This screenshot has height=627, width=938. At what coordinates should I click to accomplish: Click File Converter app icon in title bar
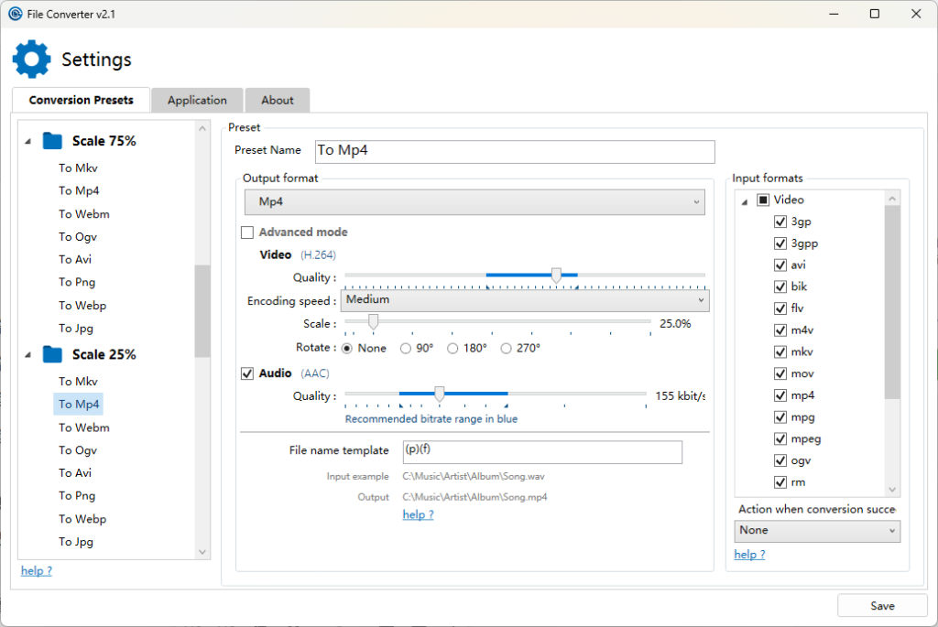point(15,14)
